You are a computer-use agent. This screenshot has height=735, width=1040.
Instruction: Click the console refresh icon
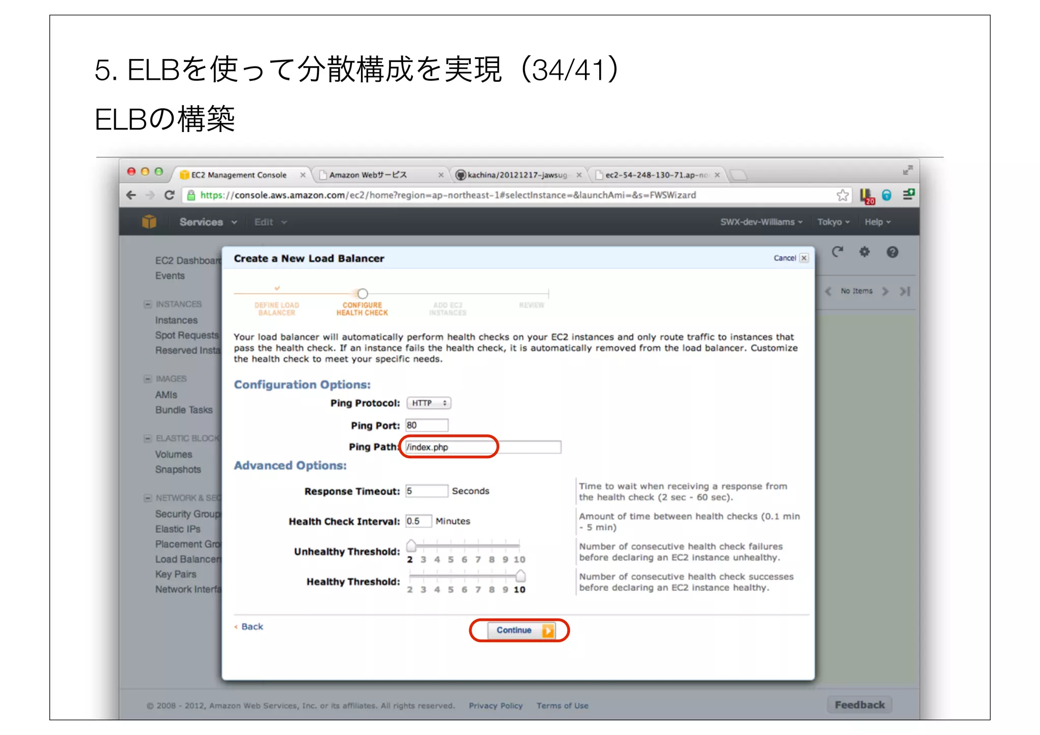pos(837,252)
